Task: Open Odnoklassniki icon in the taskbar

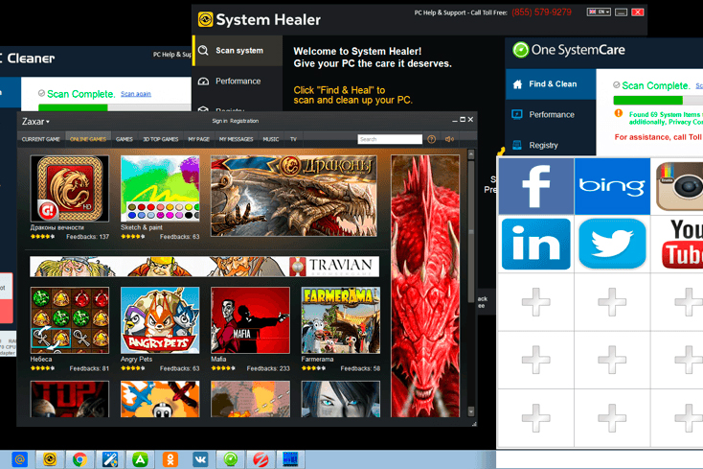Action: coord(170,459)
